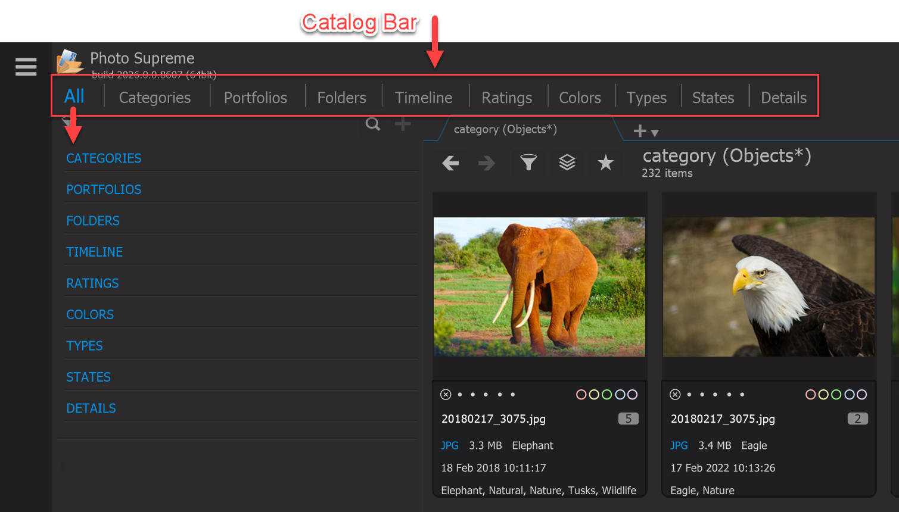Expand the TIMELINE section

pyautogui.click(x=95, y=252)
